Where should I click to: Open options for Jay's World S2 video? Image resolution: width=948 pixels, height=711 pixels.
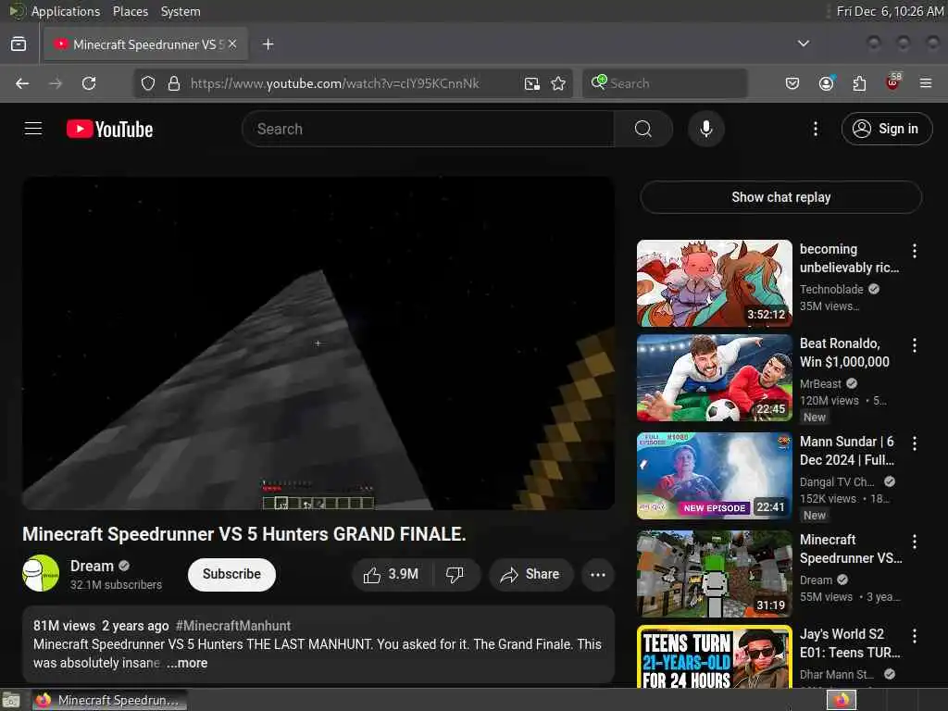point(915,635)
